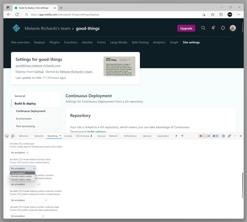Screen dimensions: 247x222
Task: Open the prefers-reduced-motion emulation dropdown
Action: pyautogui.click(x=29, y=200)
